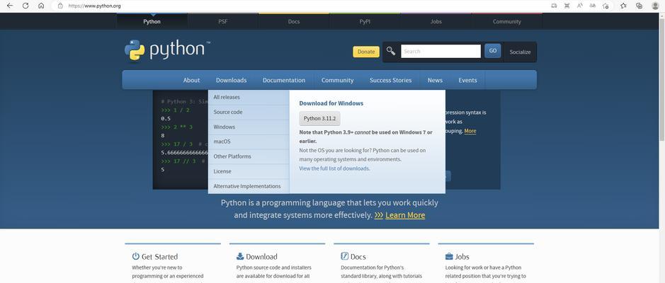Click the translate icon in address bar
The image size is (665, 283).
(593, 6)
